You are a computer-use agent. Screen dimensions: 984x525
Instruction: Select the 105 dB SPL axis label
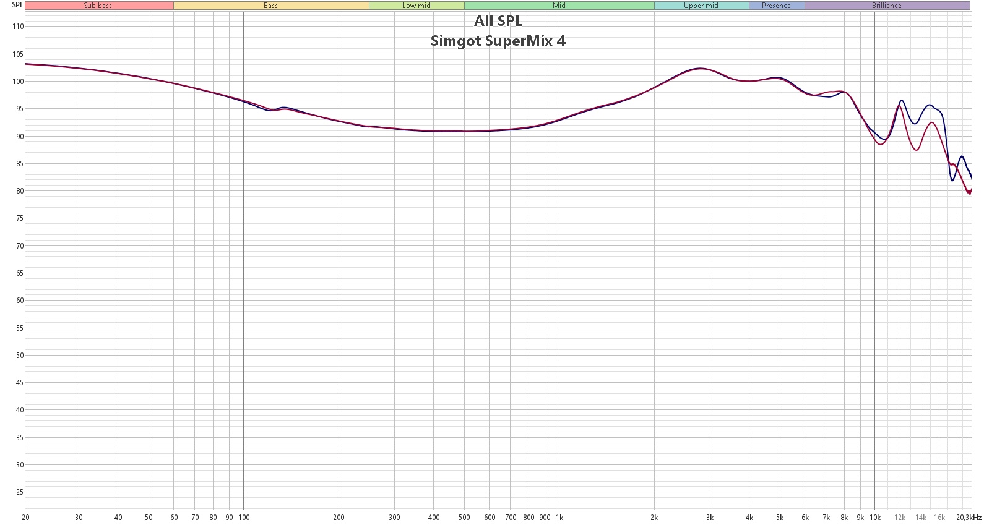[18, 54]
